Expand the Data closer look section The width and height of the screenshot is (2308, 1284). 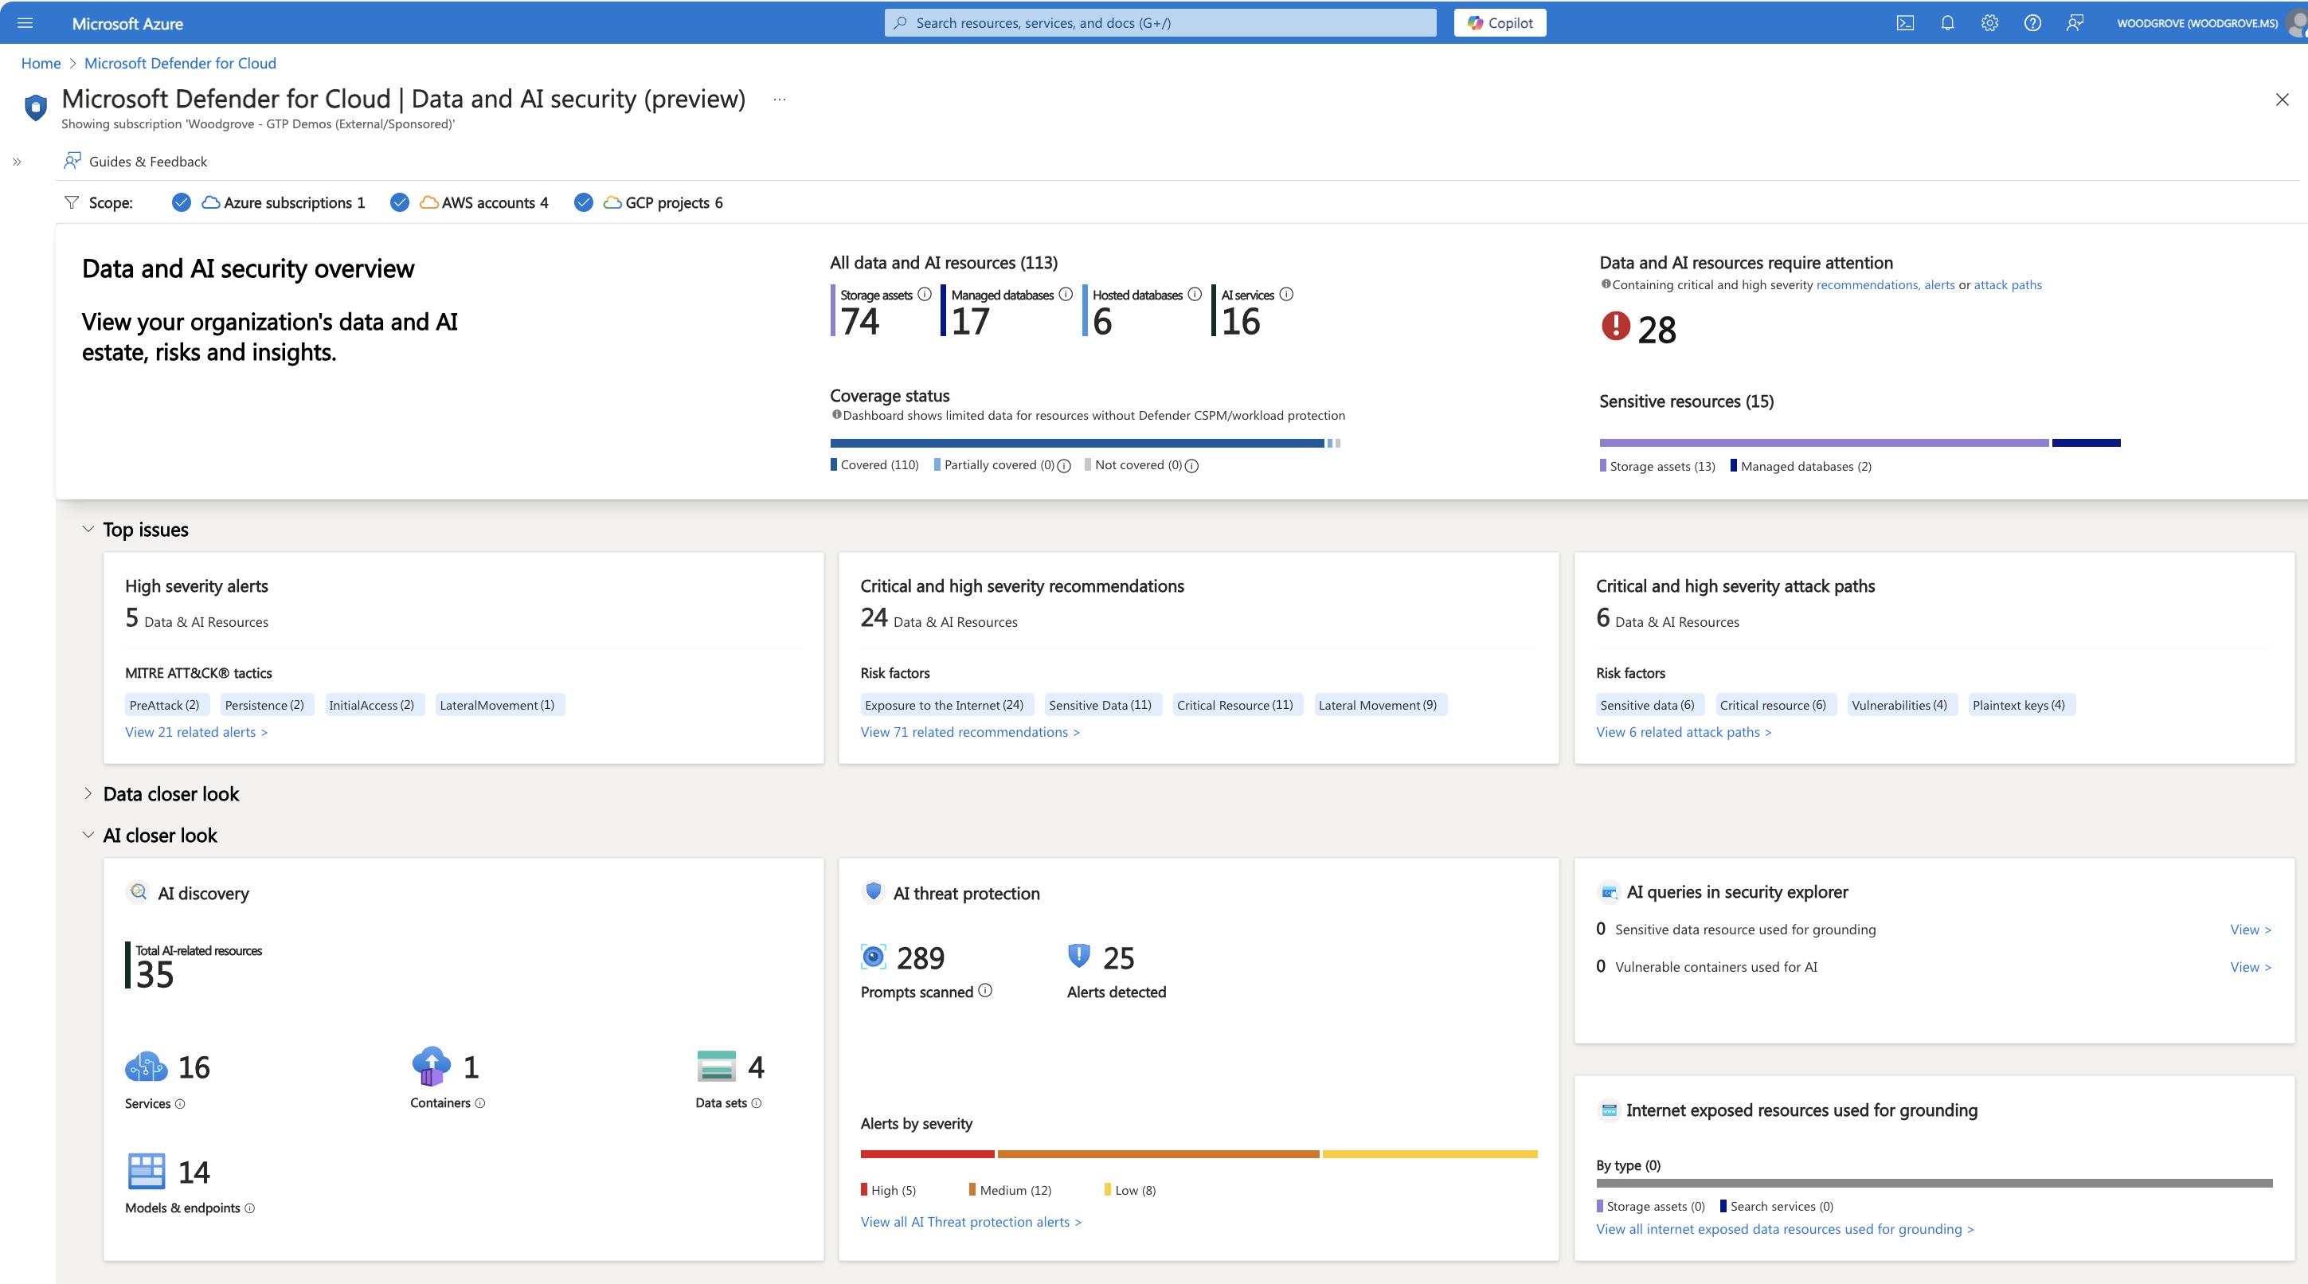pos(88,794)
